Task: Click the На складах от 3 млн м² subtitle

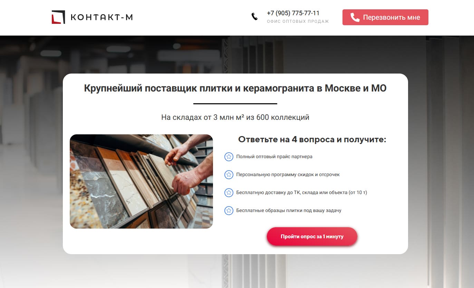Action: (x=235, y=117)
